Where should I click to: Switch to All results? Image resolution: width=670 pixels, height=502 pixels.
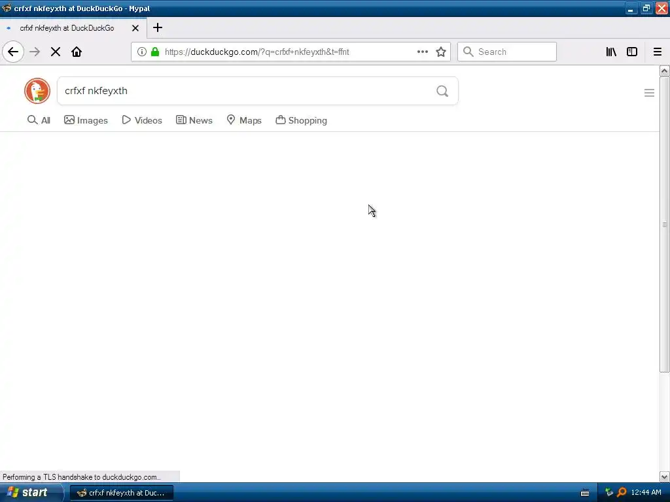point(39,120)
